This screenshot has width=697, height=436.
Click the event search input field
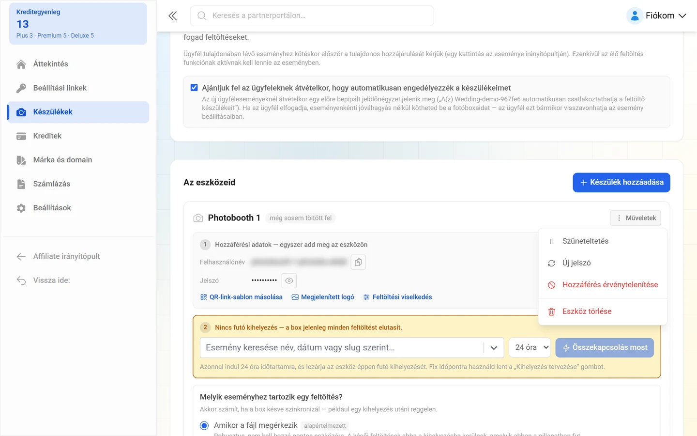point(342,348)
